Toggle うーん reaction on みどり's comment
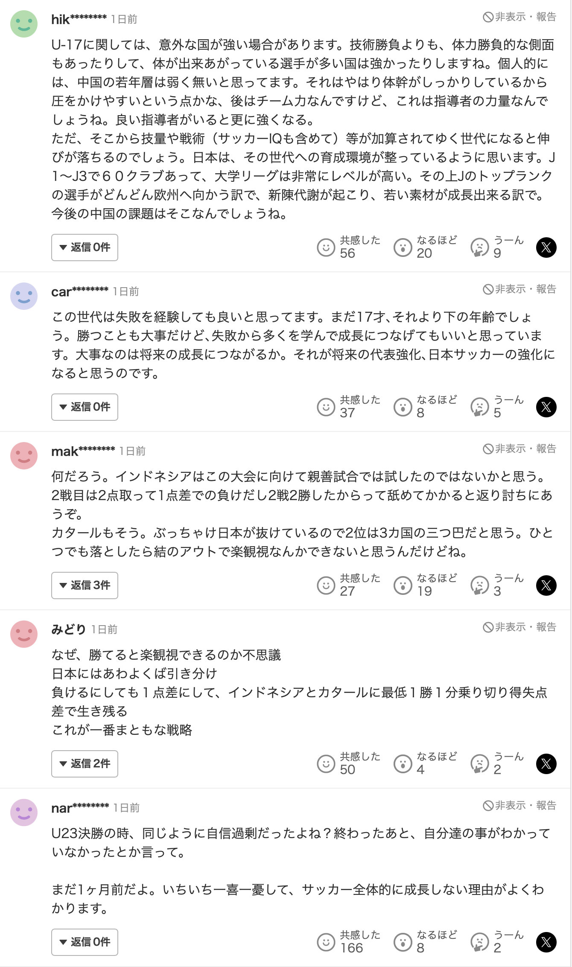This screenshot has width=572, height=967. tap(479, 764)
